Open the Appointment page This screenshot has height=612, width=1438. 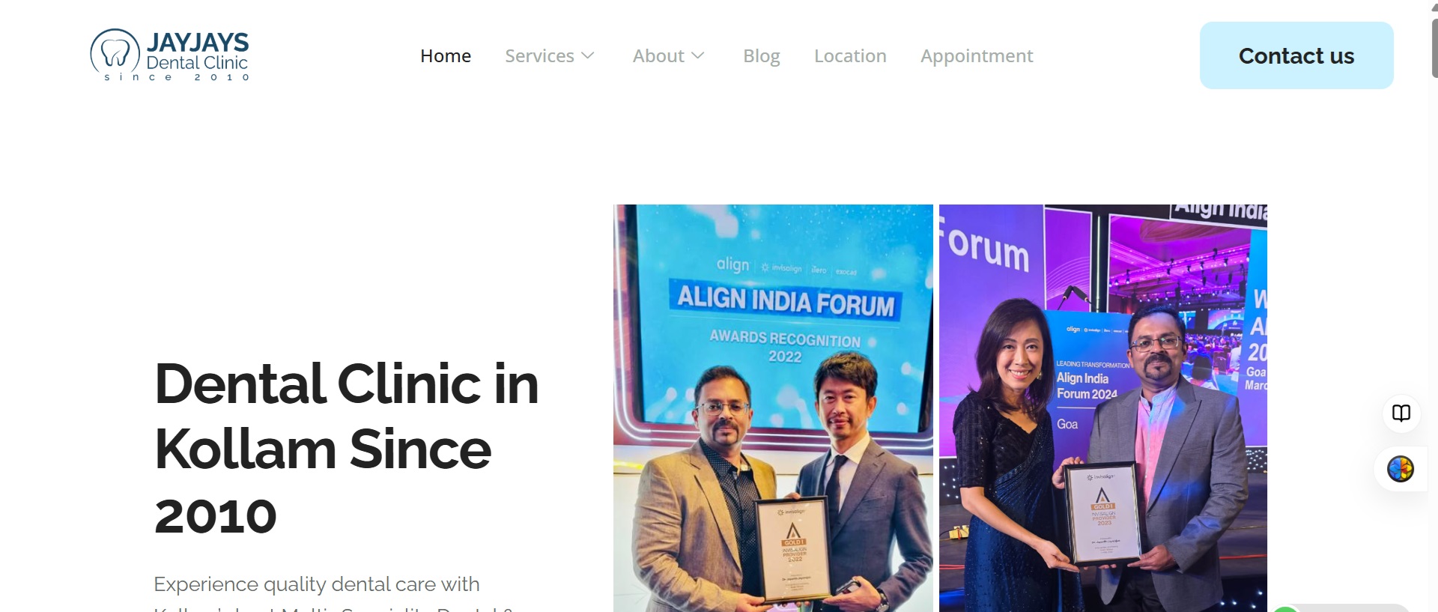[977, 56]
